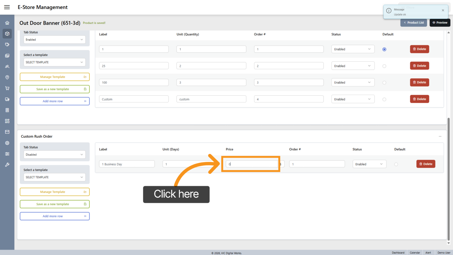
Task: Click the delivery truck sidebar icon
Action: tap(7, 99)
